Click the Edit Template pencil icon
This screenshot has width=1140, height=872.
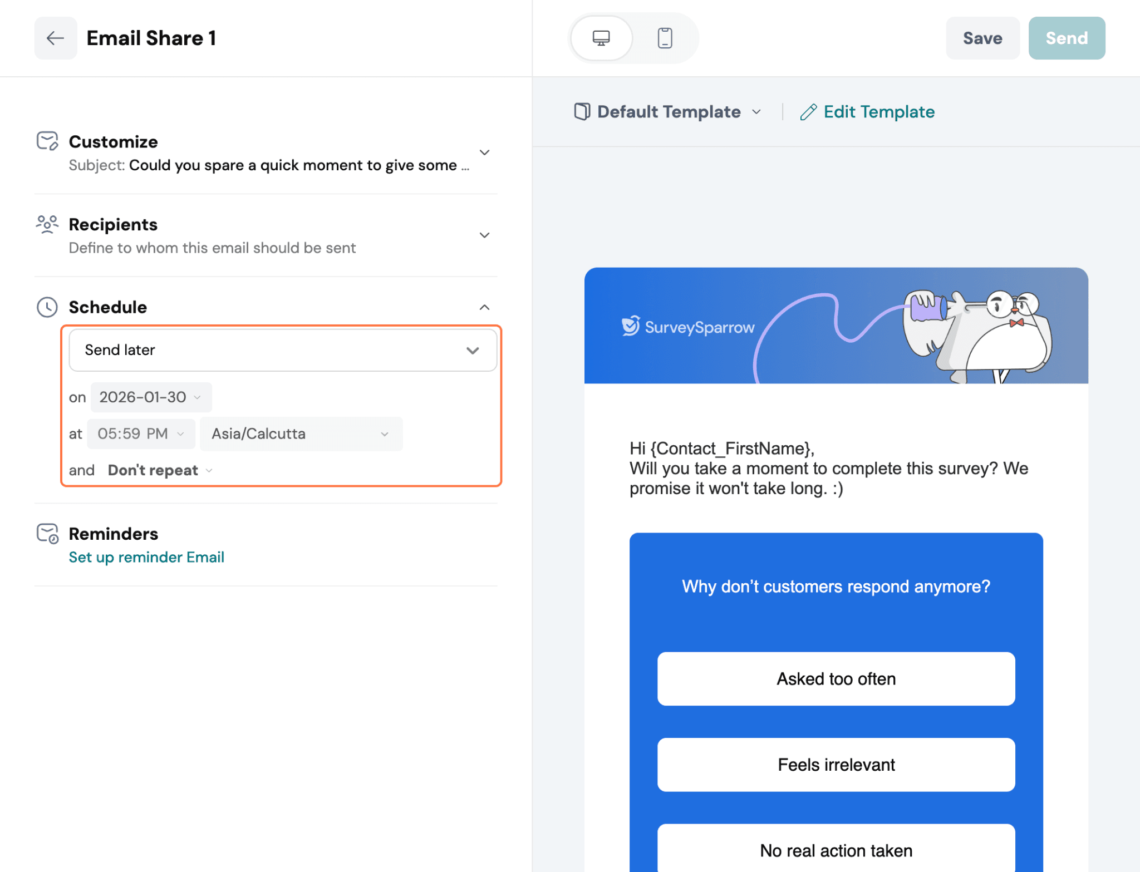(x=808, y=112)
